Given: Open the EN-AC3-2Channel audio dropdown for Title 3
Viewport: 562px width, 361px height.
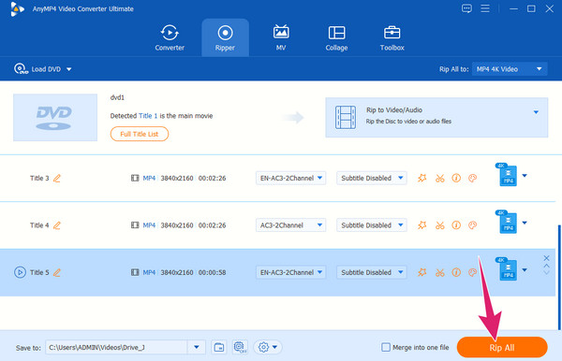Looking at the screenshot, I should pyautogui.click(x=290, y=178).
